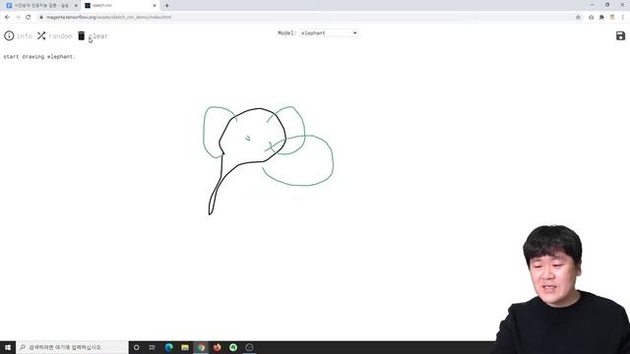Screen dimensions: 630x354
Task: View site info via the lock icon
Action: (41, 18)
